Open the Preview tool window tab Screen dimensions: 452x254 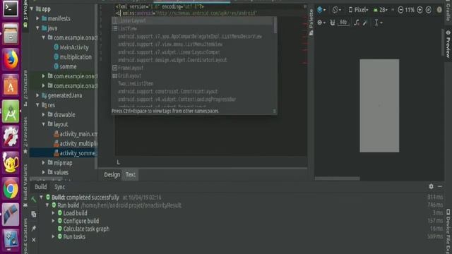tap(448, 44)
